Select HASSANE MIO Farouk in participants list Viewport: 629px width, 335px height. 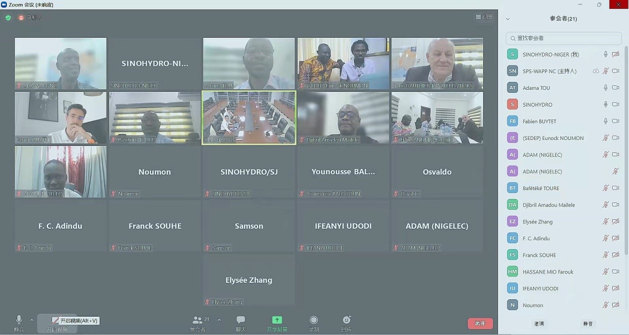[564, 271]
